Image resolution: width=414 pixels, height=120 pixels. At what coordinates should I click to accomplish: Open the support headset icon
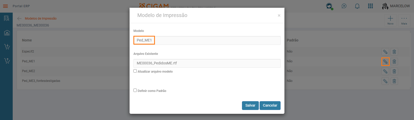[x=329, y=6]
